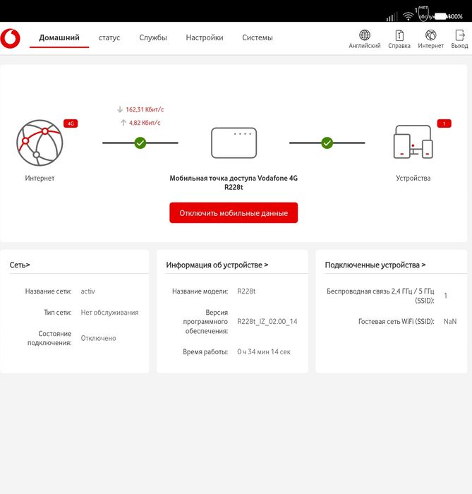Viewport: 472px width, 494px height.
Task: Click the Нет обслуживания network type value
Action: click(x=109, y=313)
